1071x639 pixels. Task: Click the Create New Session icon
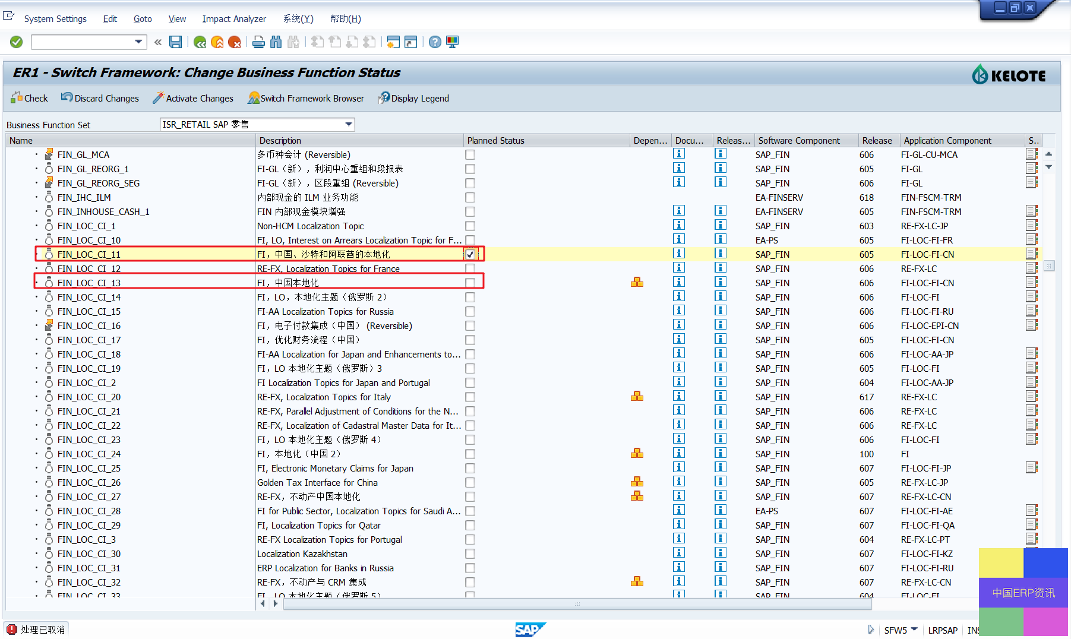click(393, 42)
